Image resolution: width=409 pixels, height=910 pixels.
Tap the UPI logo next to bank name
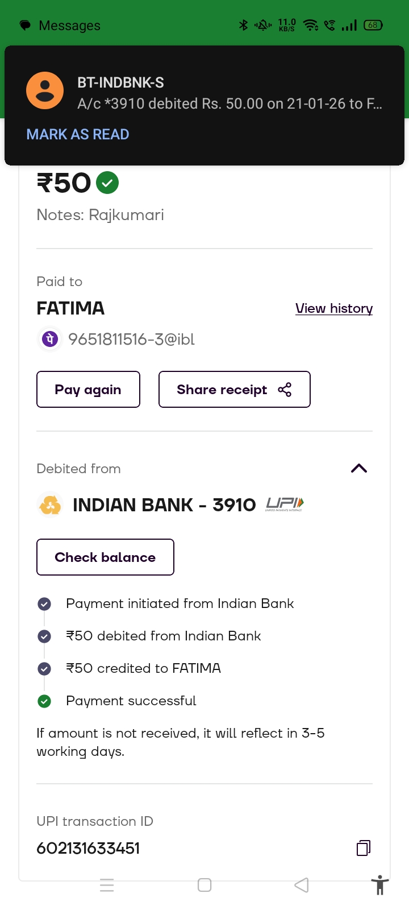point(285,504)
